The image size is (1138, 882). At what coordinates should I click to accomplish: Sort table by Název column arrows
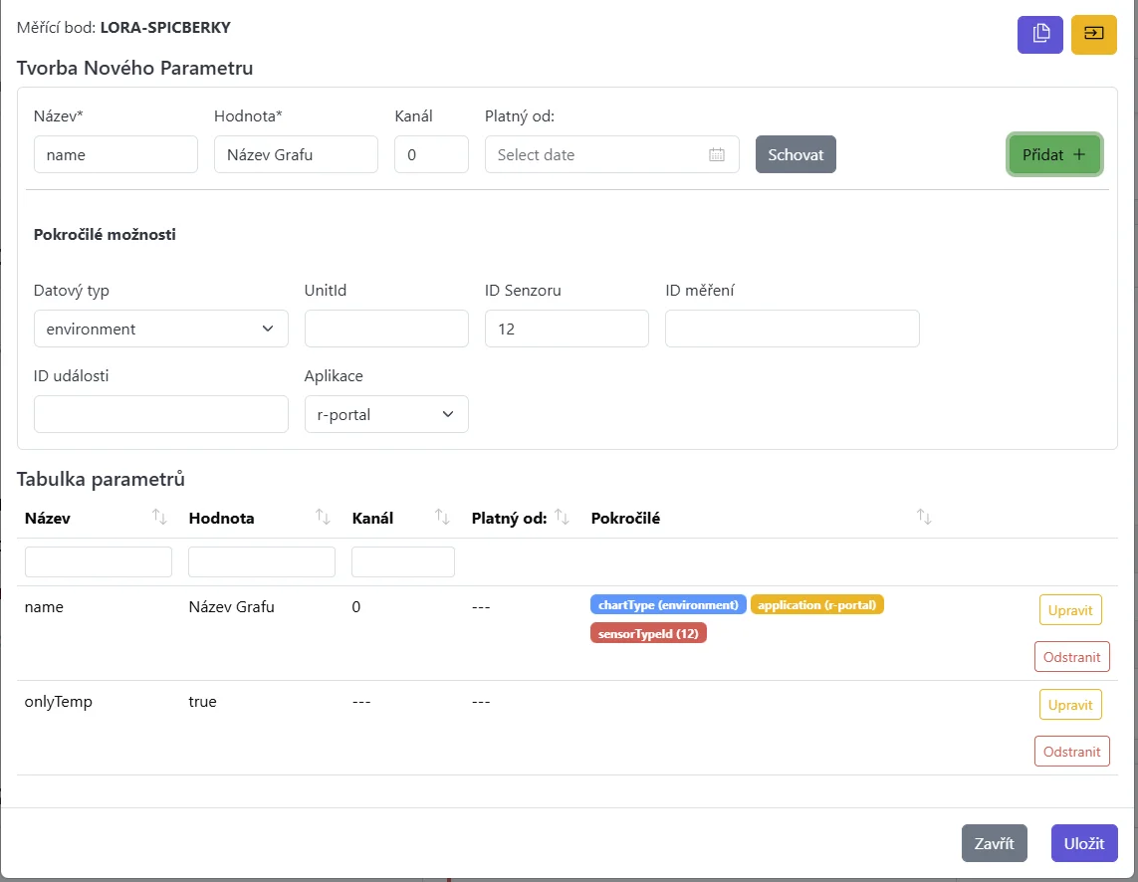click(159, 517)
